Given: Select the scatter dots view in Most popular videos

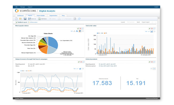Looking at the screenshot, I should [74, 31].
